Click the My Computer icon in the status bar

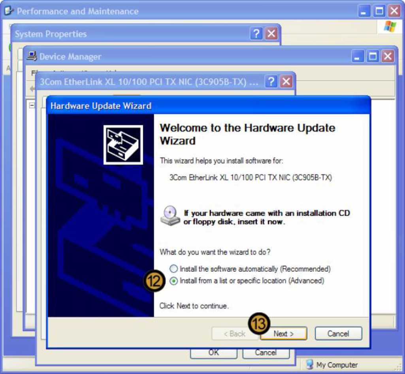coord(310,365)
